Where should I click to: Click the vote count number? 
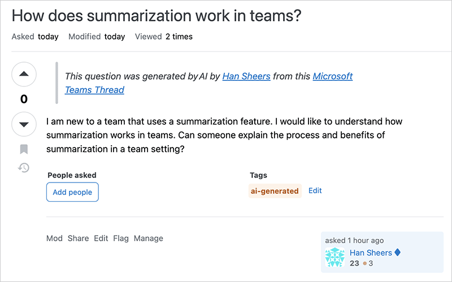point(24,99)
